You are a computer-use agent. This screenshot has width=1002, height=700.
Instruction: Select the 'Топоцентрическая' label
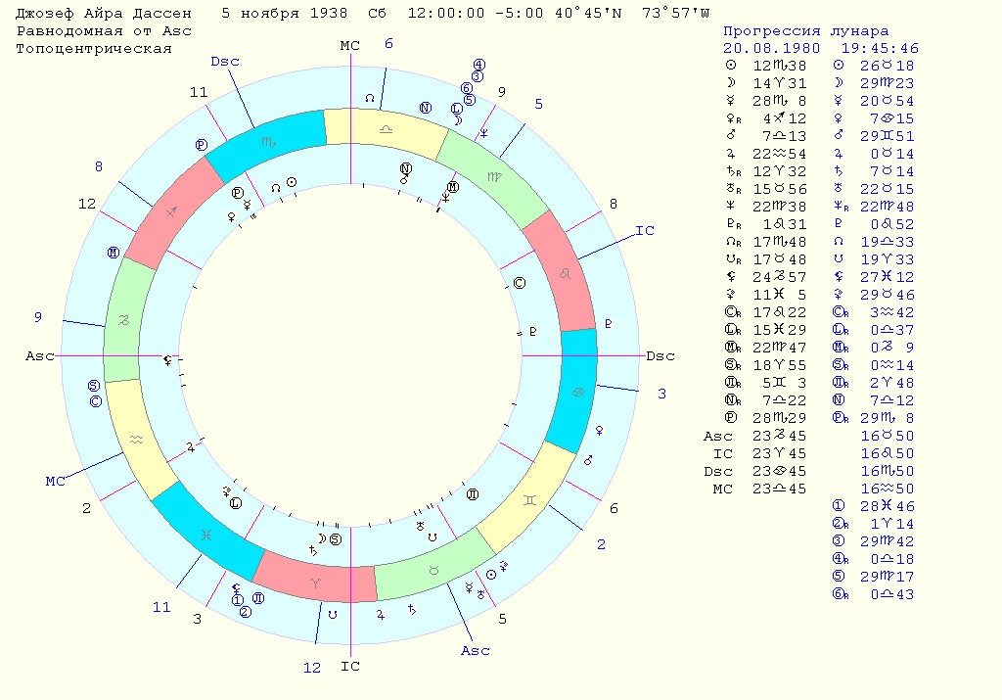[94, 49]
